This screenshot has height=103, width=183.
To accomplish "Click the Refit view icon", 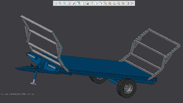I will (55, 3).
